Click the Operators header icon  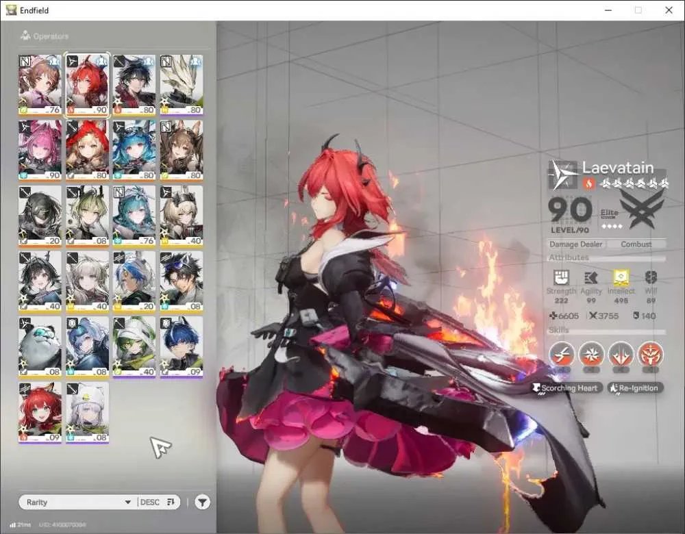[25, 36]
